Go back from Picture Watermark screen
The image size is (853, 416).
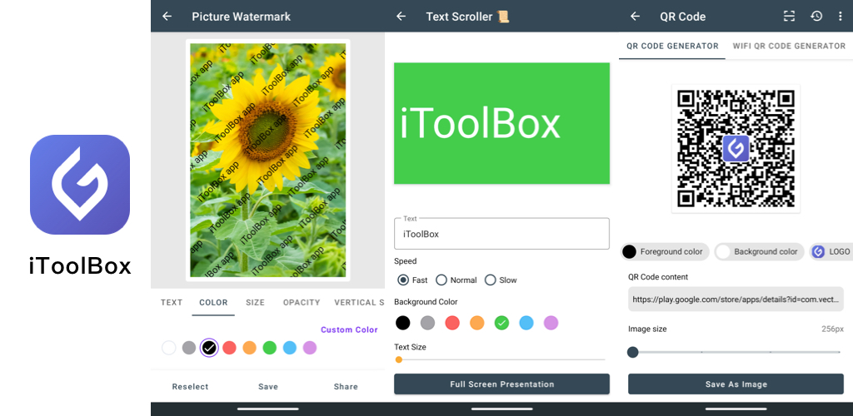click(x=167, y=17)
